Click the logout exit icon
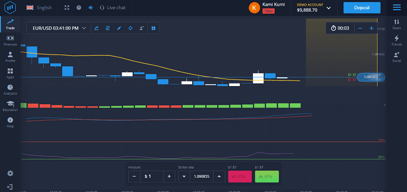 [x=10, y=187]
